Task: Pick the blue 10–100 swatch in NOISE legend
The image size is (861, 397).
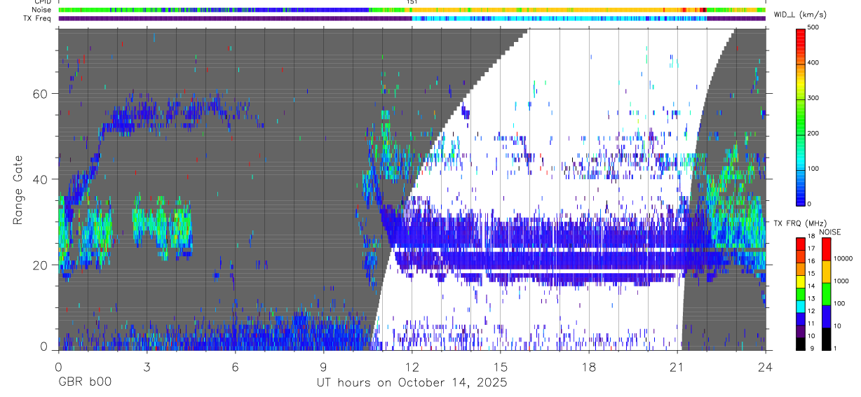Action: (826, 316)
